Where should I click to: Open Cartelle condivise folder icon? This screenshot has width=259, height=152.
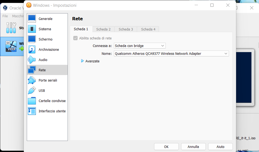32,101
